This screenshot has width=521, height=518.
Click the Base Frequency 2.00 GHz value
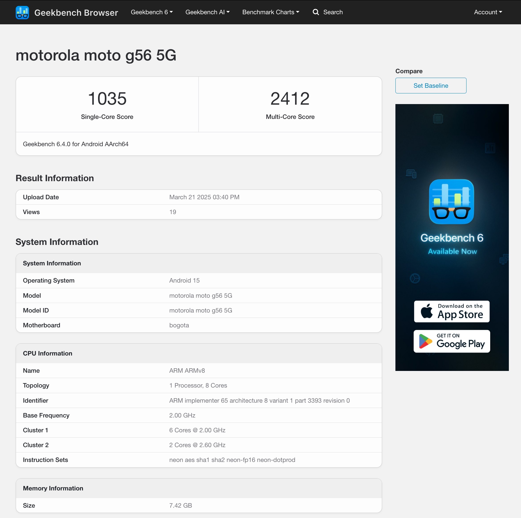click(182, 415)
